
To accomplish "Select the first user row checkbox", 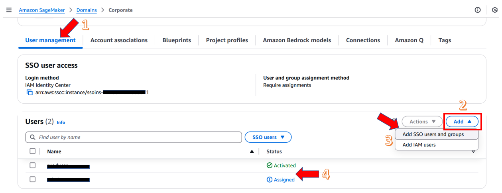I will [x=33, y=165].
